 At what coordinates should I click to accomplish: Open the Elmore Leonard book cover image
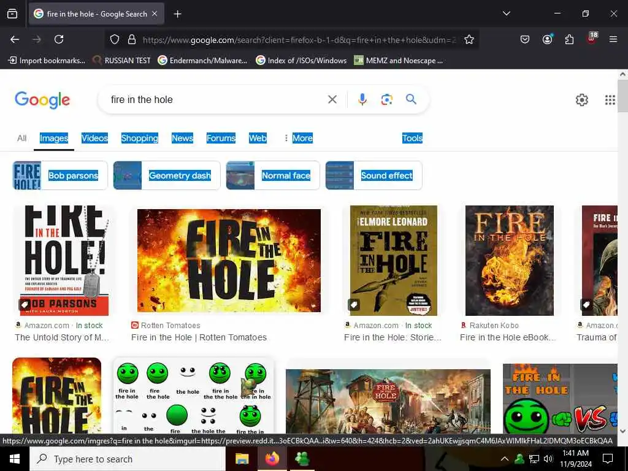[393, 260]
